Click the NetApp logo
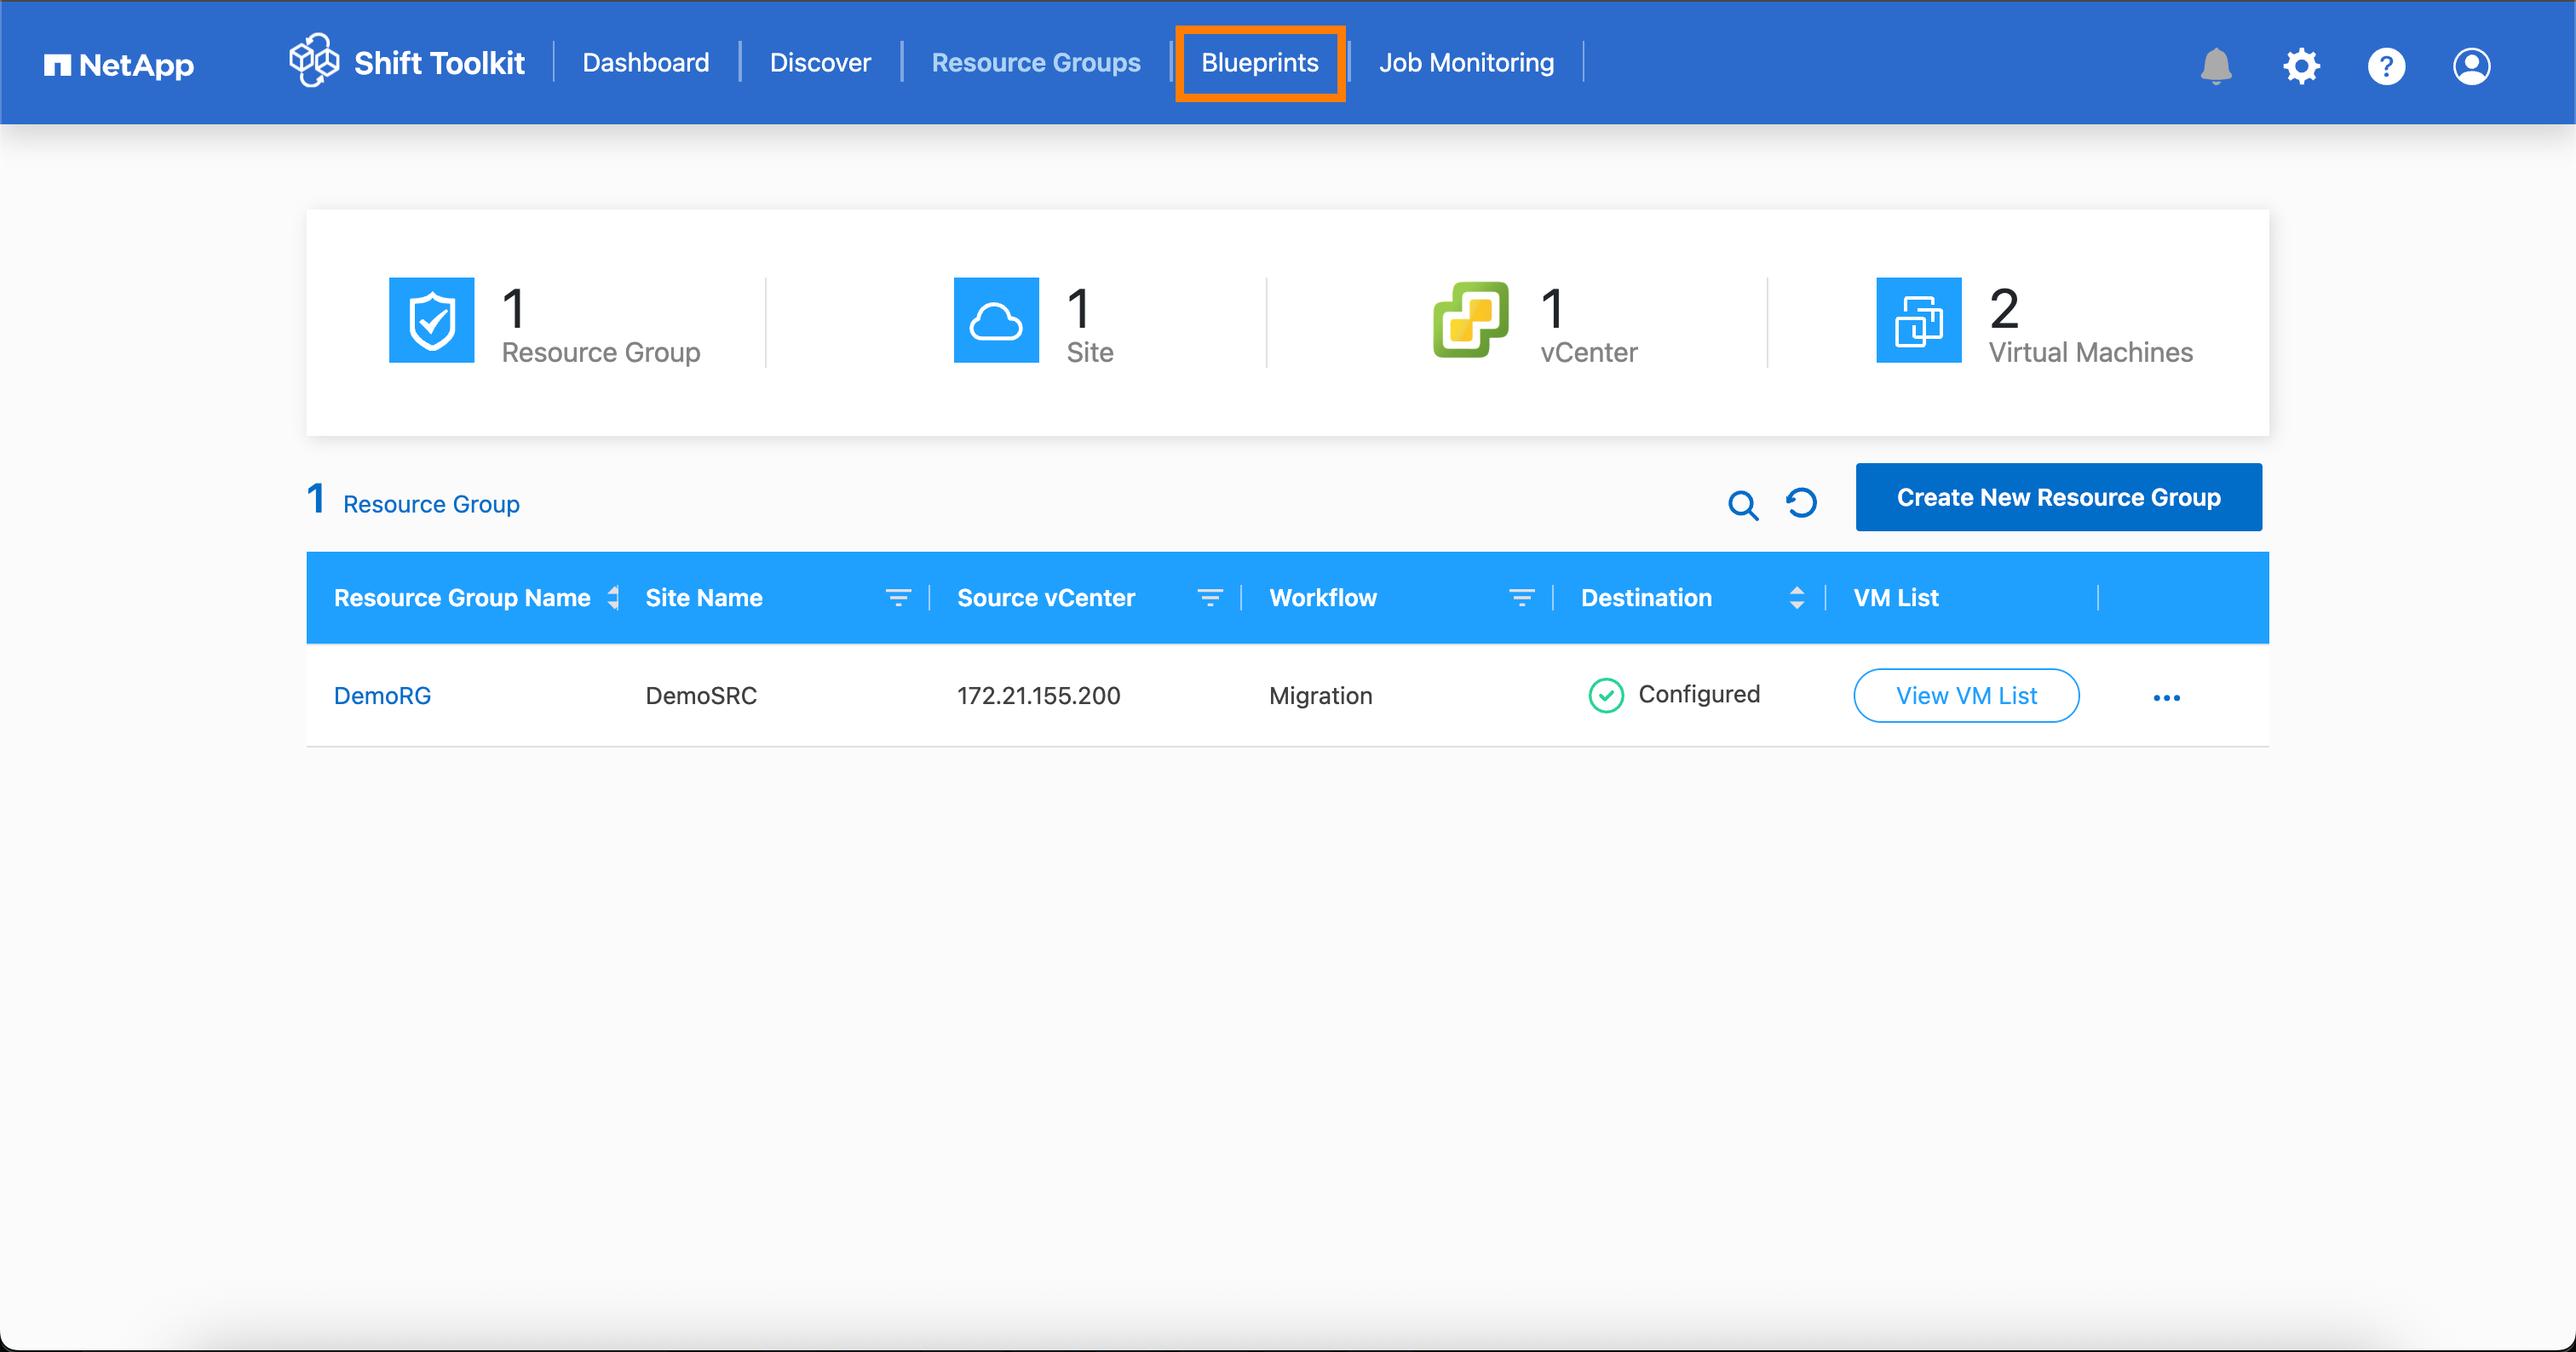Screen dimensions: 2576x1352 point(118,65)
